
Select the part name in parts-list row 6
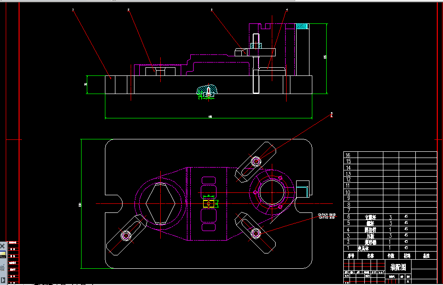(371, 217)
